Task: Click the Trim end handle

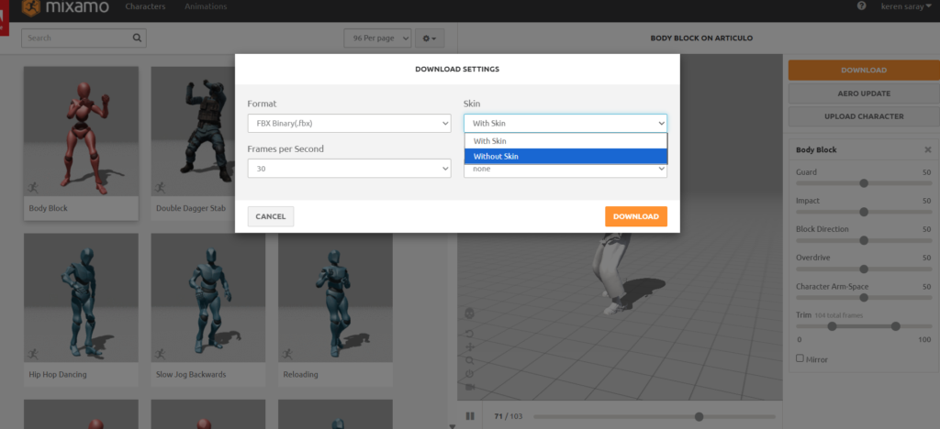Action: tap(896, 326)
